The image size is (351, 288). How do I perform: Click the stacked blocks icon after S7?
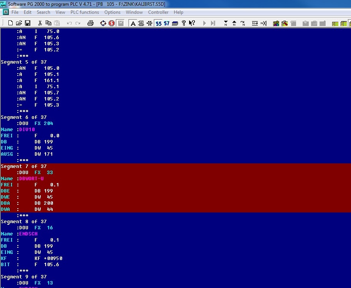pos(175,23)
